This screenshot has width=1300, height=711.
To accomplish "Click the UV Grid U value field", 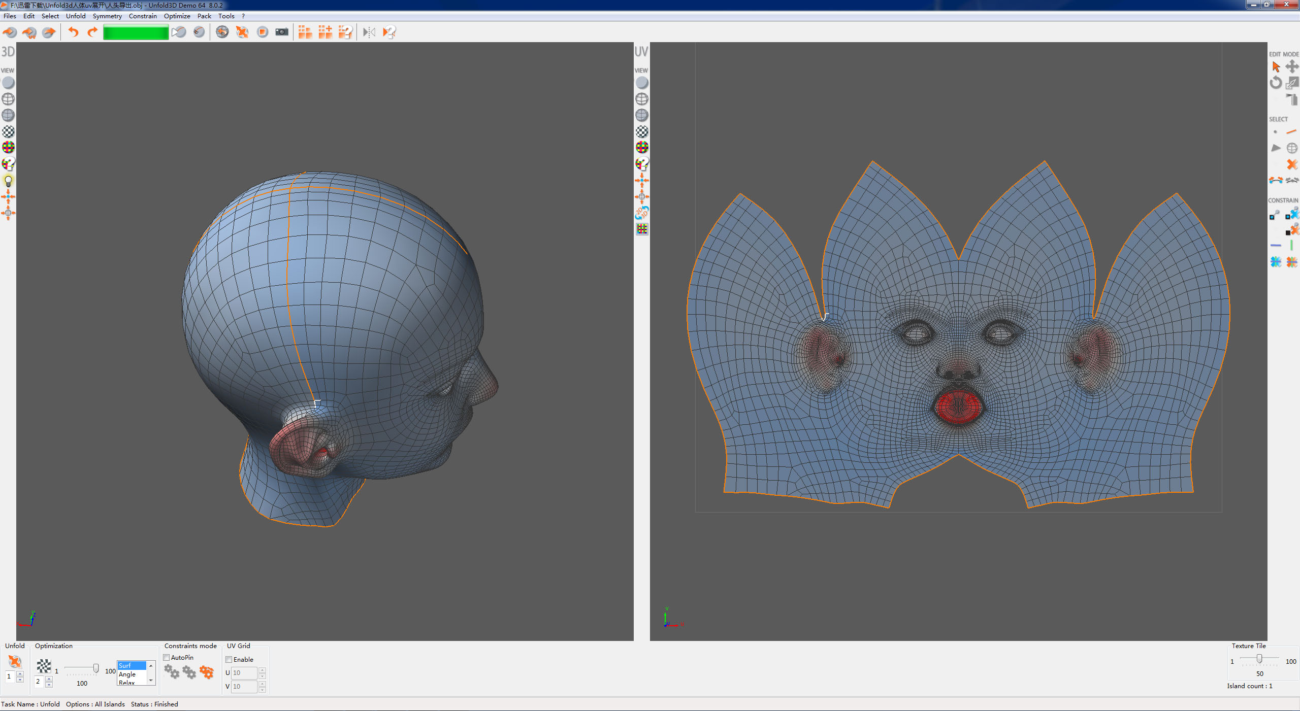I will (244, 673).
